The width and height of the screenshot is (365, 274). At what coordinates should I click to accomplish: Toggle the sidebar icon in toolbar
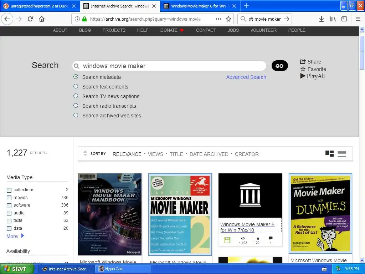344,19
